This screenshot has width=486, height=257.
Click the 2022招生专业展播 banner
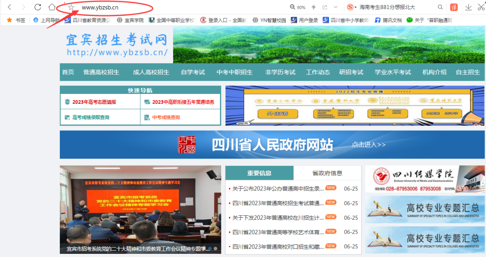coord(355,106)
